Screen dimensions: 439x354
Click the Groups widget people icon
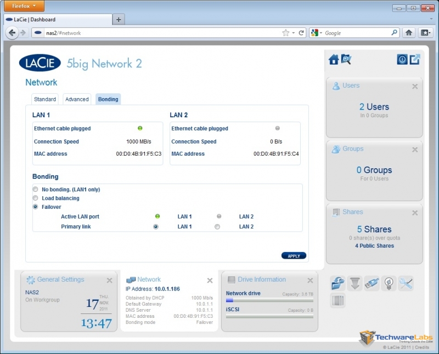336,149
